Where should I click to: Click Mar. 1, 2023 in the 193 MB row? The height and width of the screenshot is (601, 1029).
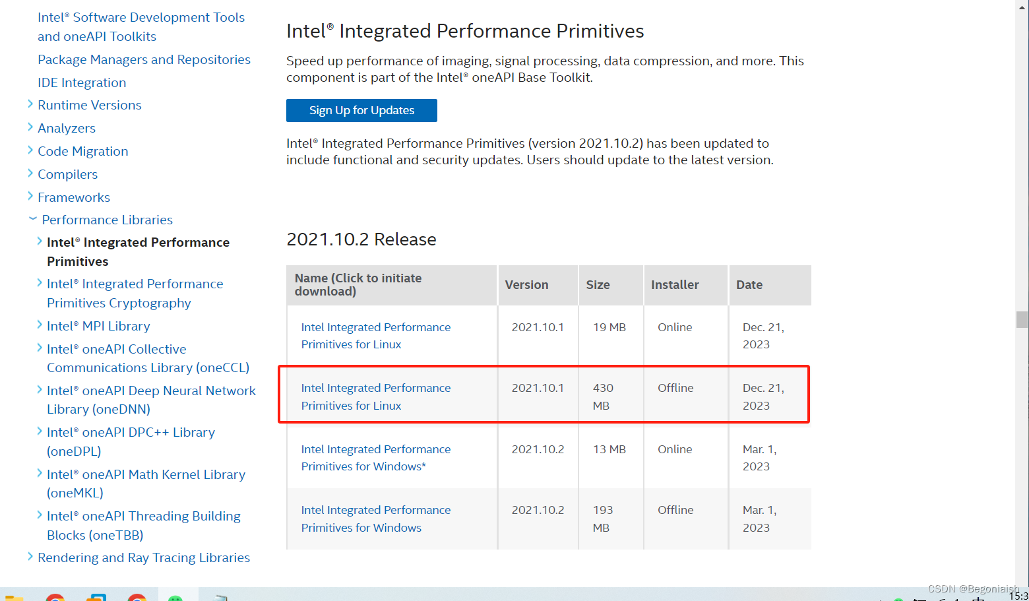click(x=759, y=519)
